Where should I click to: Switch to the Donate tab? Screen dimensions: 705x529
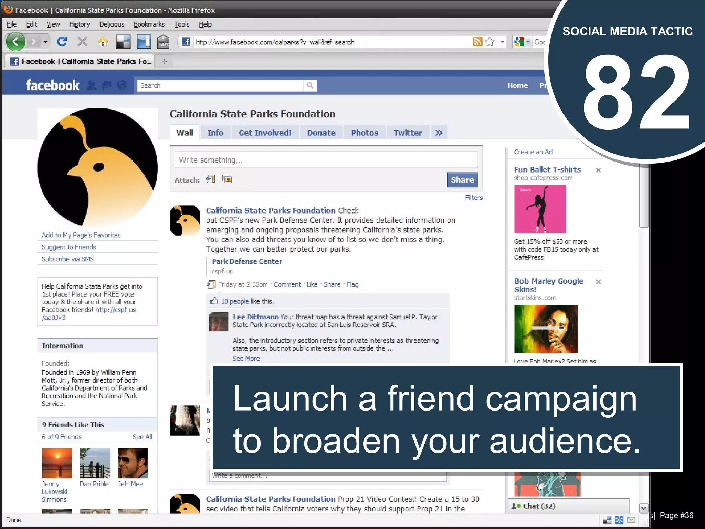tap(321, 133)
